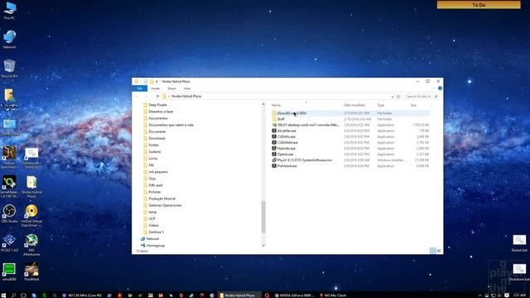Select the Livros folder in tree
530x298 pixels.
coord(153,158)
